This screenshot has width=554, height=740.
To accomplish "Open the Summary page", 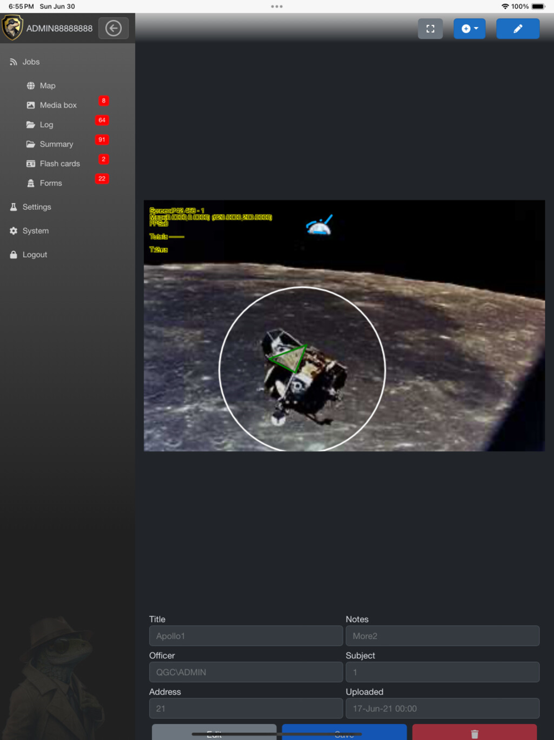I will [x=57, y=144].
